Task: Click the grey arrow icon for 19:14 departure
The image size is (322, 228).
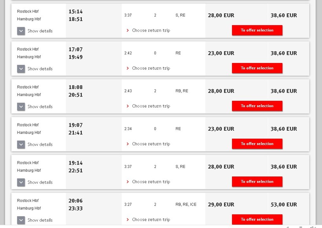Action: pos(21,182)
